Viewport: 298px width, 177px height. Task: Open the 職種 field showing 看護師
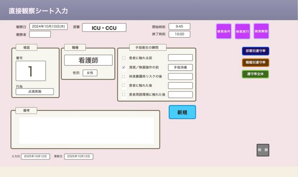pyautogui.click(x=88, y=60)
